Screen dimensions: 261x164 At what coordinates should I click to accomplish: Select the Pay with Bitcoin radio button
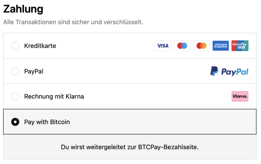[15, 122]
